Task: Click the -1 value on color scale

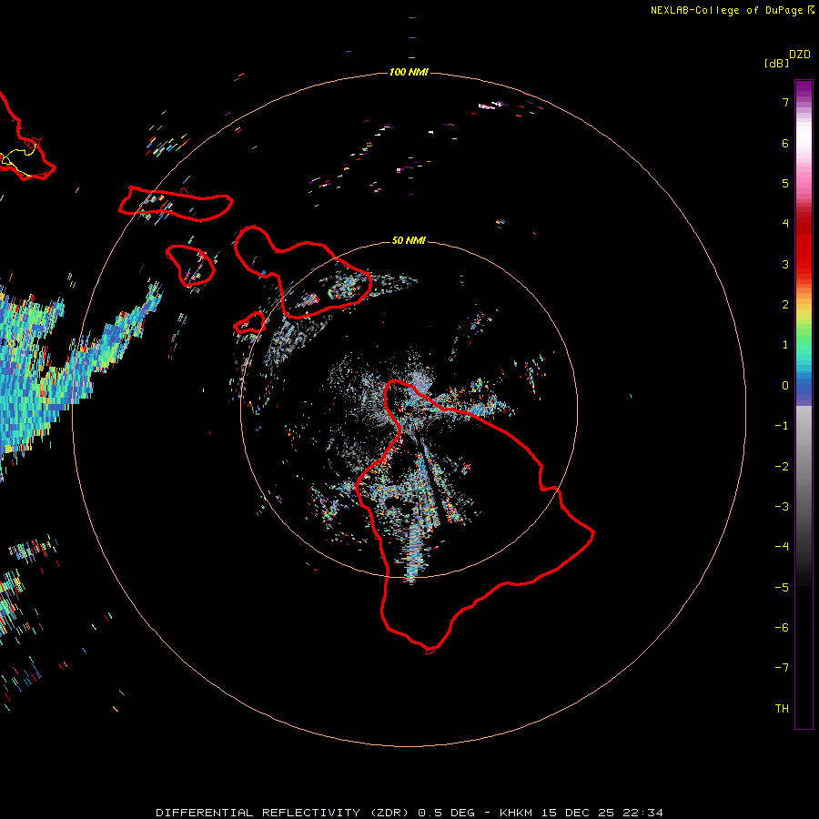Action: point(782,426)
